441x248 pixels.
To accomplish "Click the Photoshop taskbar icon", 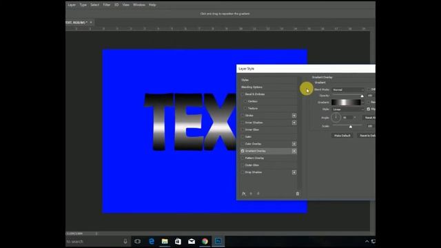I will coord(218,241).
